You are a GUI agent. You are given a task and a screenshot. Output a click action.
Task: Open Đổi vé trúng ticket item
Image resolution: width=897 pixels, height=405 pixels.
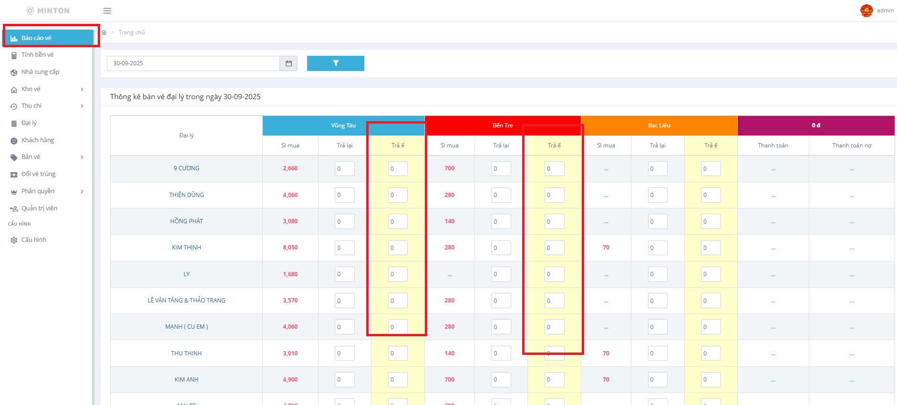click(x=38, y=174)
